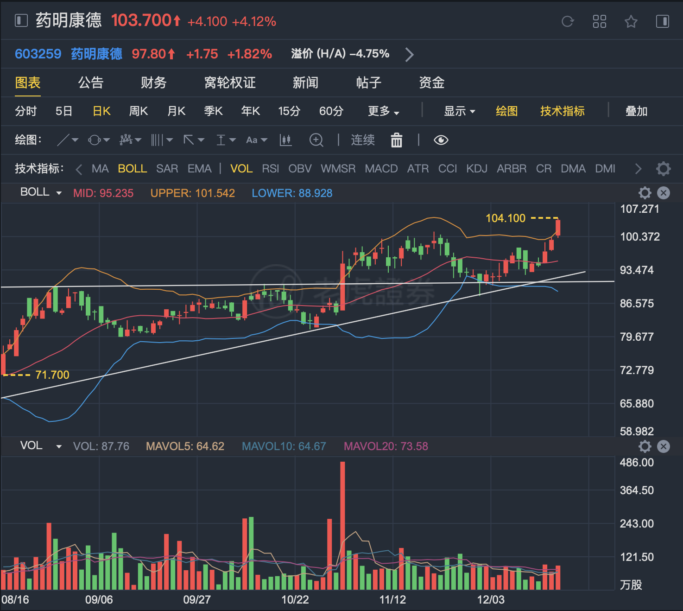Toggle the 技术指标 indicator bar
683x611 pixels.
563,111
